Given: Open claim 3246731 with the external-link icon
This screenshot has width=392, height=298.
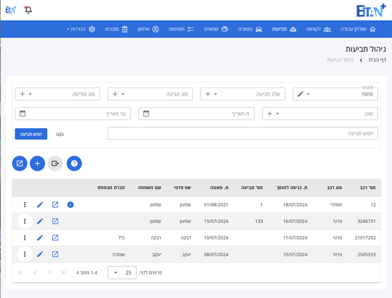Looking at the screenshot, I should (x=55, y=221).
